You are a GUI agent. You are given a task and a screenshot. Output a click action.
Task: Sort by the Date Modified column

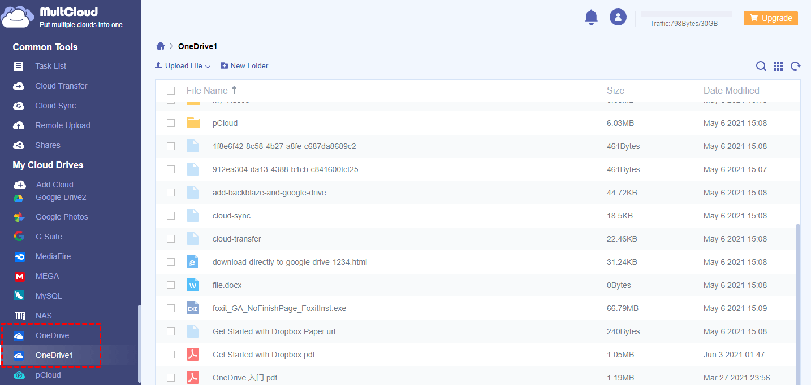tap(731, 90)
